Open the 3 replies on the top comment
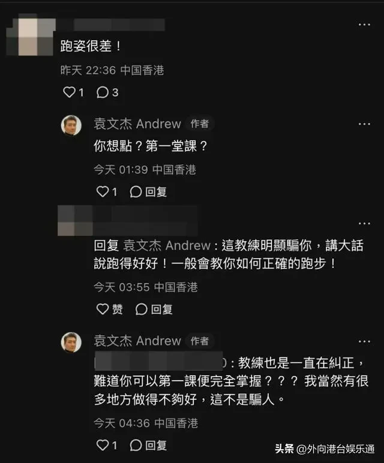The image size is (384, 463). pyautogui.click(x=107, y=92)
